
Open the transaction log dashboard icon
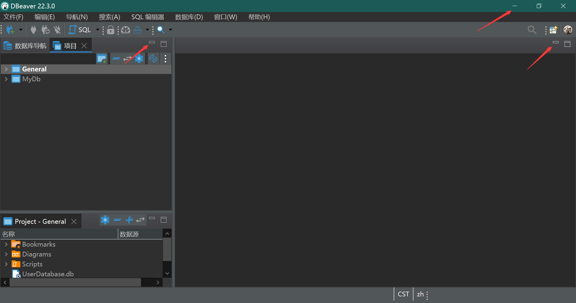[x=125, y=30]
